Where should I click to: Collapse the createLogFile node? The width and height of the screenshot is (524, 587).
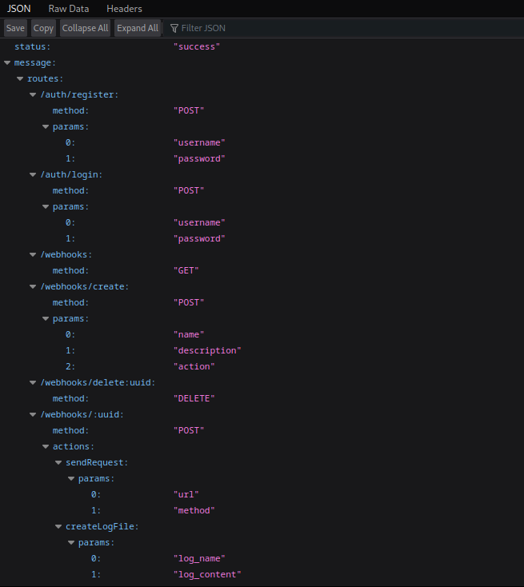(x=58, y=526)
